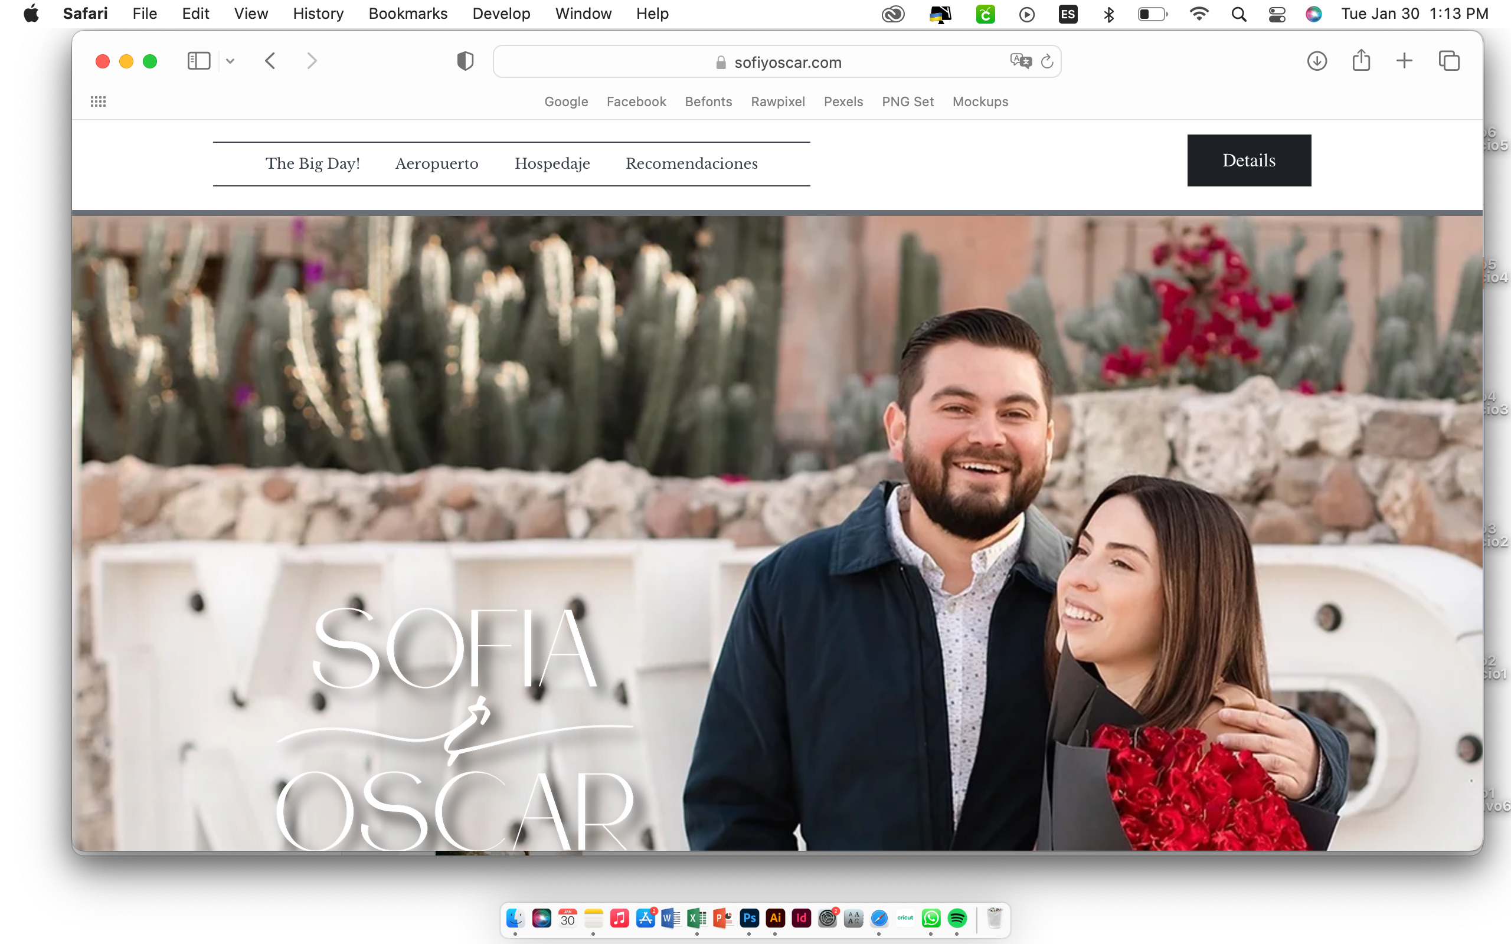Open the Develop menu
Viewport: 1511px width, 944px height.
coord(501,14)
